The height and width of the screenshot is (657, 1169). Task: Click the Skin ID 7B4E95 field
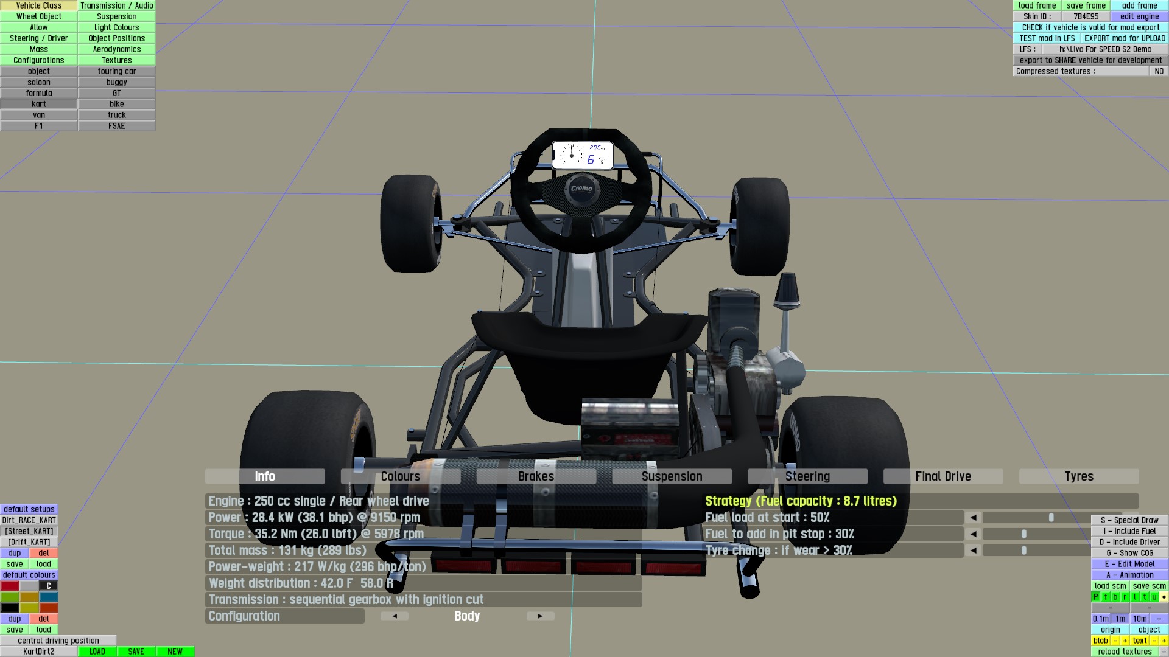pos(1086,16)
